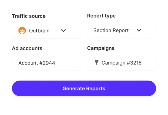Select the Section Report text value

point(111,30)
